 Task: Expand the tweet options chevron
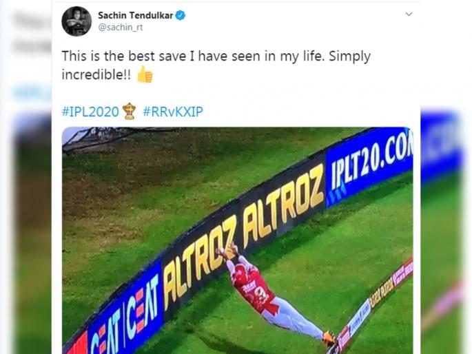click(409, 14)
